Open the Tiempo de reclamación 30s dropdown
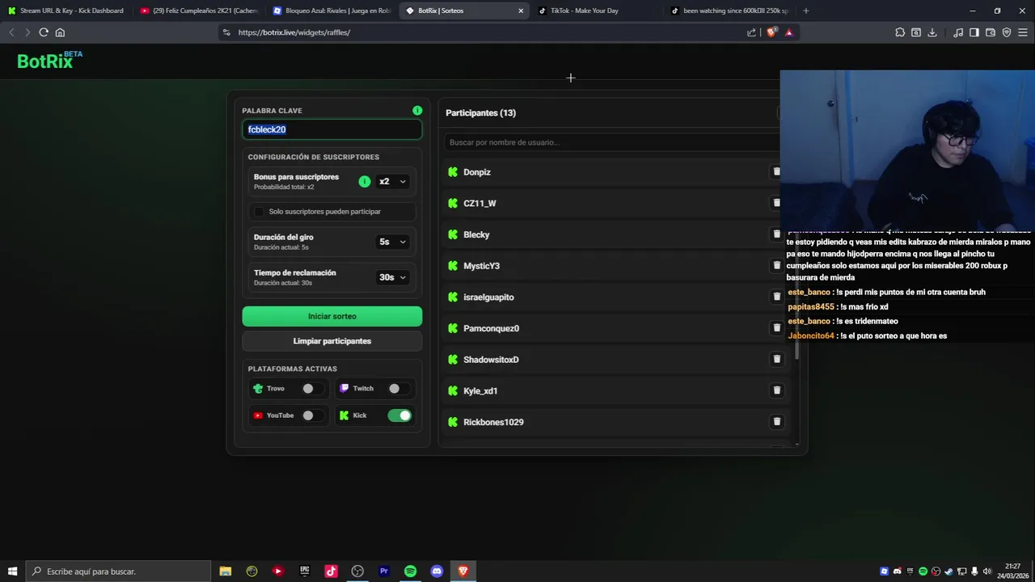 pyautogui.click(x=392, y=277)
